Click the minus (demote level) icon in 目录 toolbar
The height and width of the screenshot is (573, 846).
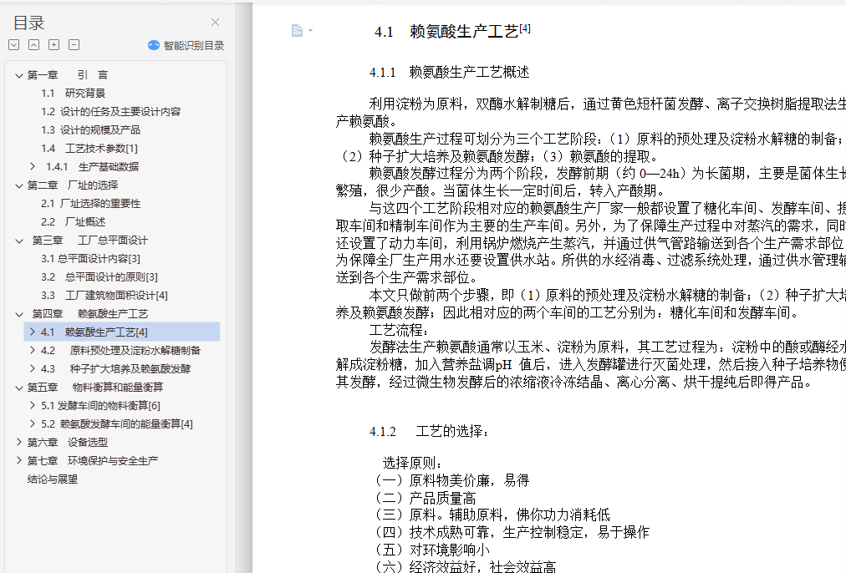pyautogui.click(x=74, y=45)
